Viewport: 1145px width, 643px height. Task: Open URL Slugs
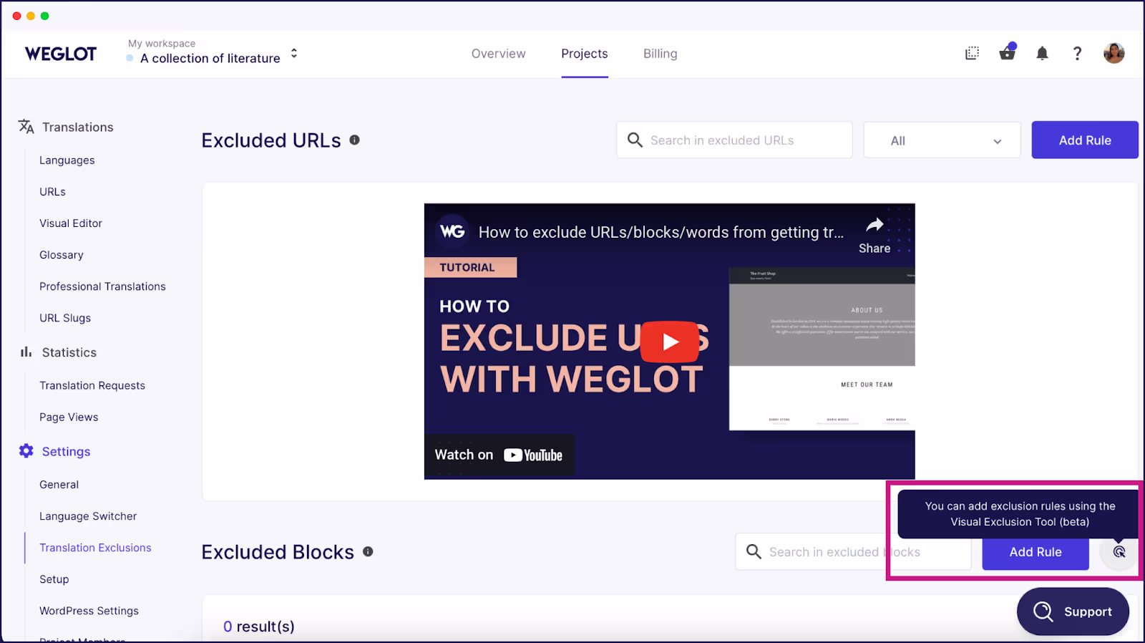click(x=65, y=318)
